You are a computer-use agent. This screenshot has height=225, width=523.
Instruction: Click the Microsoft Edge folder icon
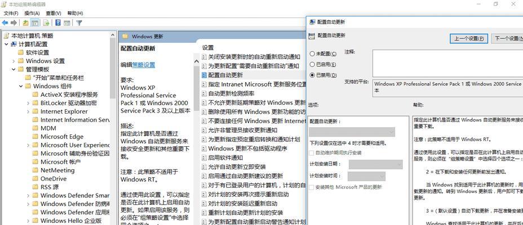coord(36,137)
